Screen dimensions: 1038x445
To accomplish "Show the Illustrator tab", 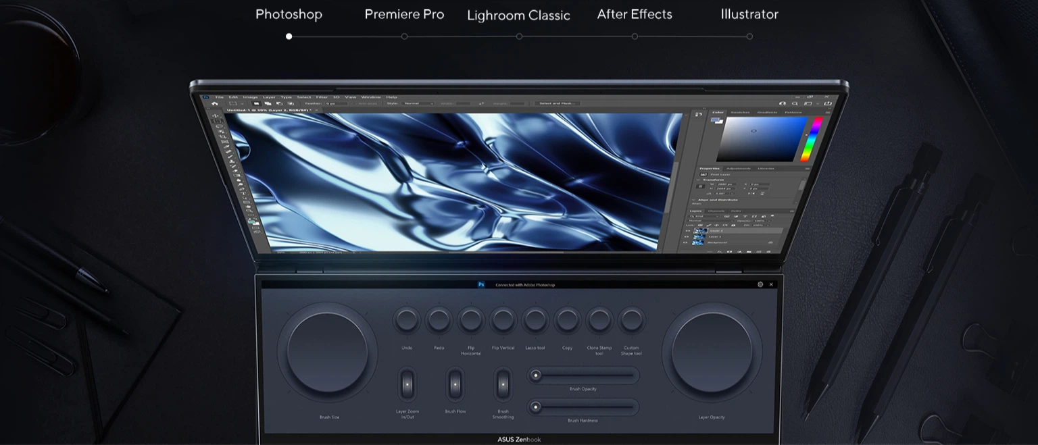I will [x=749, y=14].
